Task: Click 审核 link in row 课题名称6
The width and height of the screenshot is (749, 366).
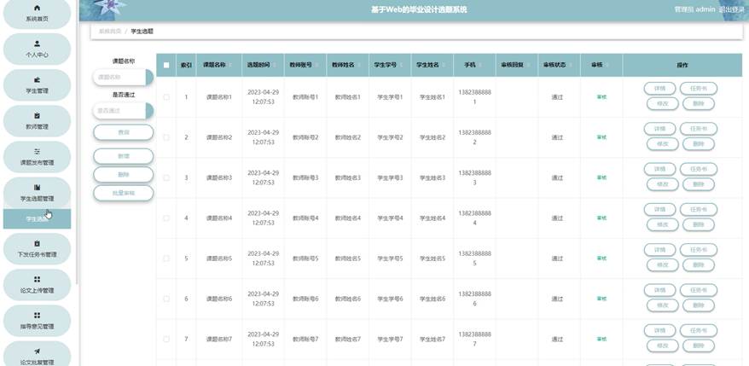Action: coord(602,299)
